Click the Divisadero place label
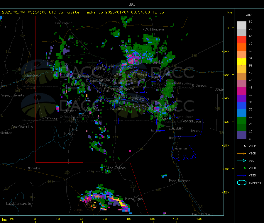The image size is (264, 223). (63, 23)
